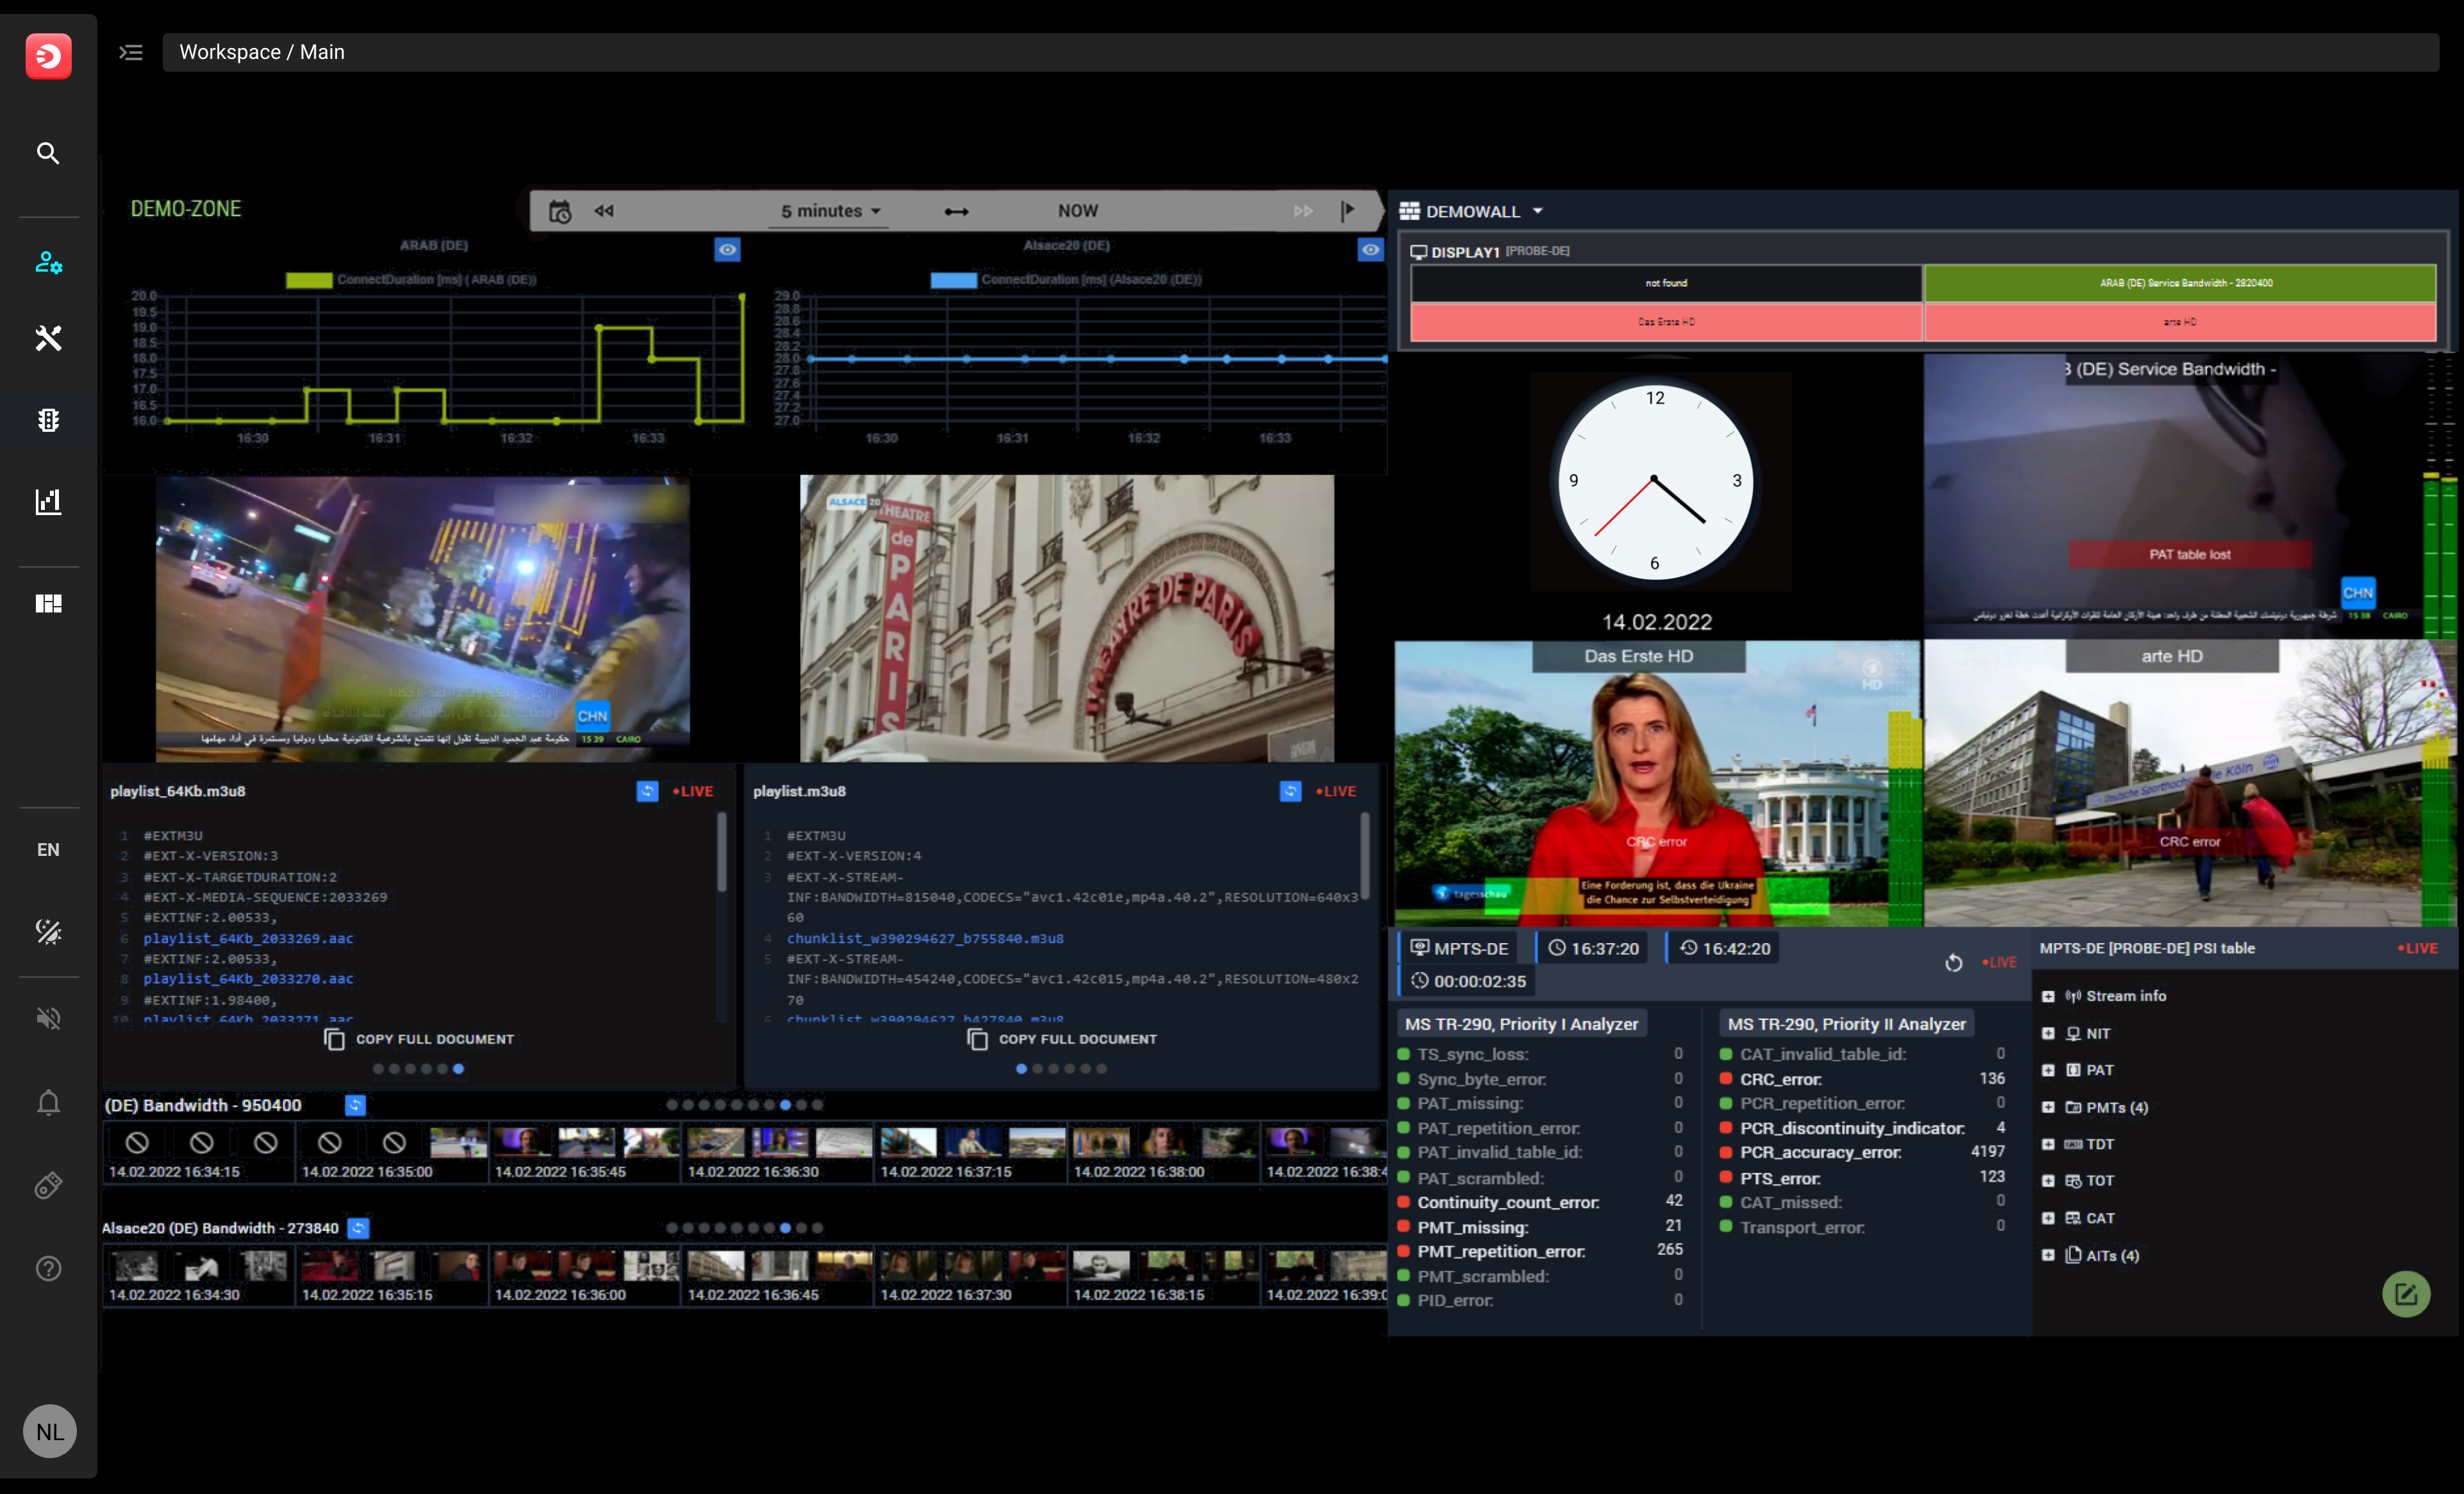Open the tools wrench sidebar icon
The width and height of the screenshot is (2464, 1494).
48,338
